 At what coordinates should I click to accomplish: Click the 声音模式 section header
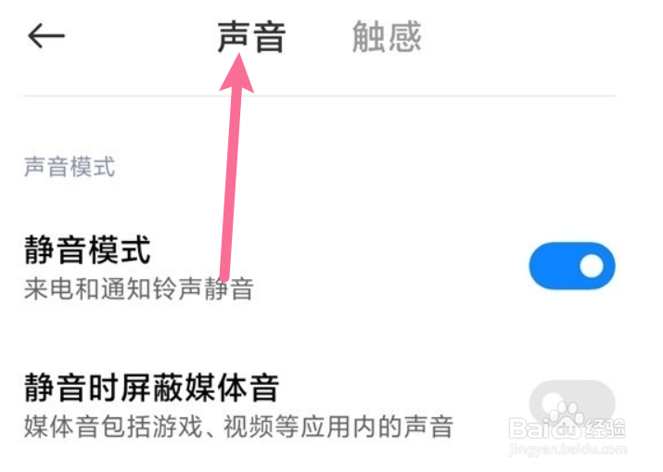pos(70,167)
